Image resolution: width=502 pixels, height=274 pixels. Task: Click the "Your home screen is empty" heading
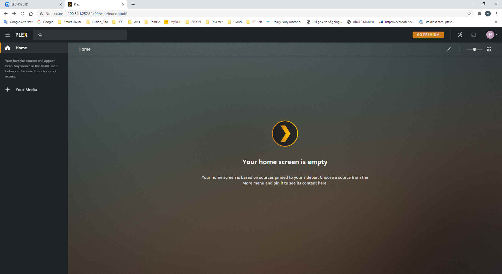[x=285, y=162]
